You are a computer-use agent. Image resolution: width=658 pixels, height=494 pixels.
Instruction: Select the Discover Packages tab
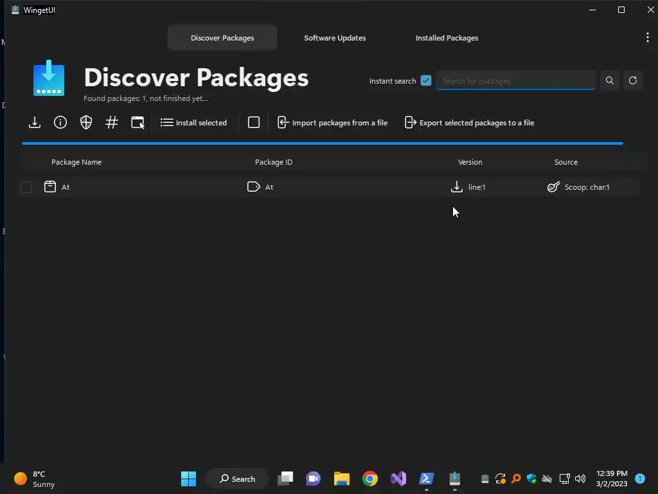[222, 38]
